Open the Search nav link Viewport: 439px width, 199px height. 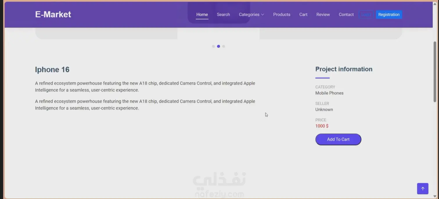(223, 14)
